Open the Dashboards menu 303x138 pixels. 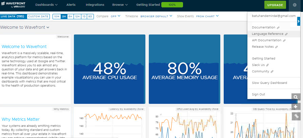[x=46, y=5]
